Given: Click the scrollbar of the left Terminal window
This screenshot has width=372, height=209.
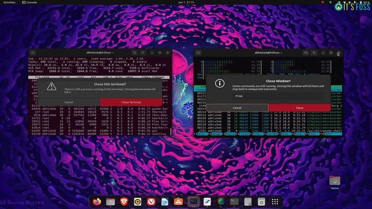Looking at the screenshot, I should point(170,131).
